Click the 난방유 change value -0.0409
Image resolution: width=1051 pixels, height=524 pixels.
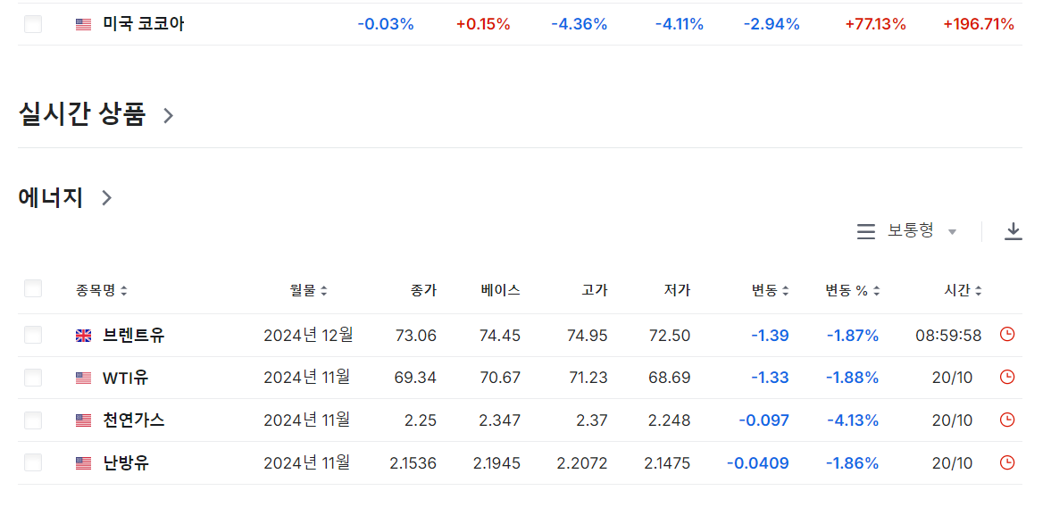tap(758, 462)
